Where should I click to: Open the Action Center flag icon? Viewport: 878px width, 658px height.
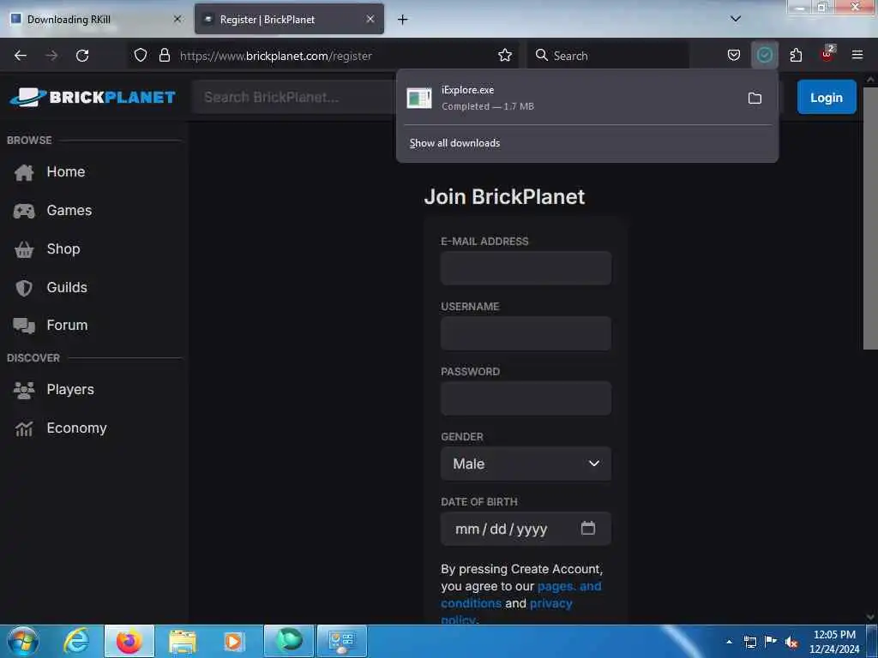pos(771,642)
